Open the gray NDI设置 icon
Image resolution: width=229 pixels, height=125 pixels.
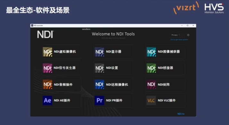tap(99, 68)
